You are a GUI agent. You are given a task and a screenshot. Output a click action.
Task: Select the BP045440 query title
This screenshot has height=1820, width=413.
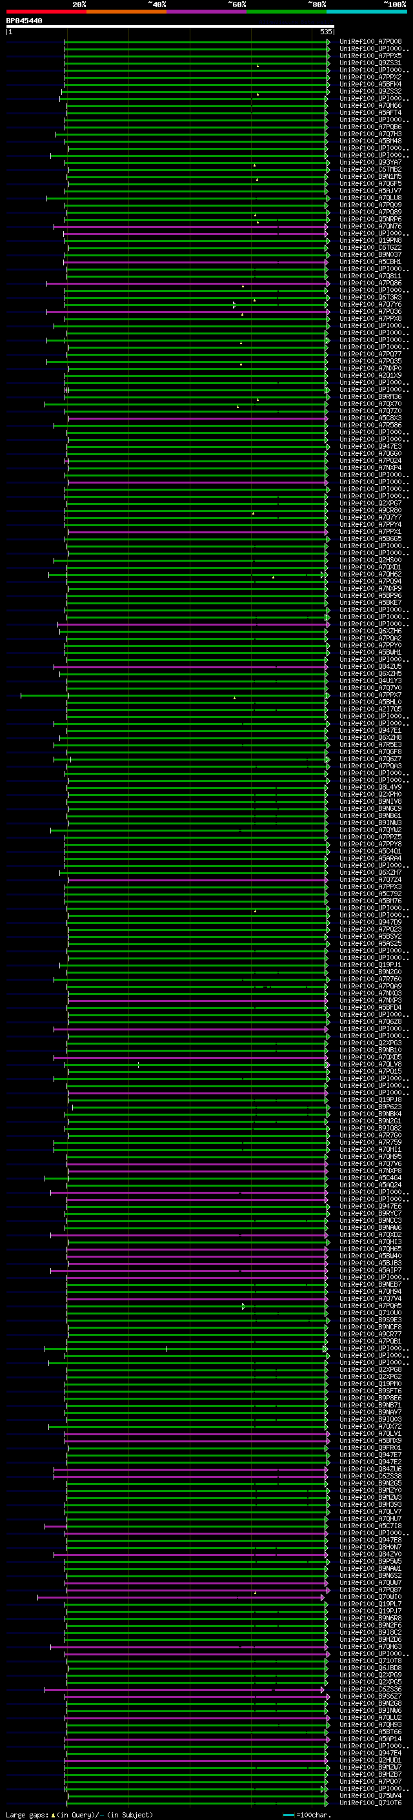pyautogui.click(x=24, y=21)
